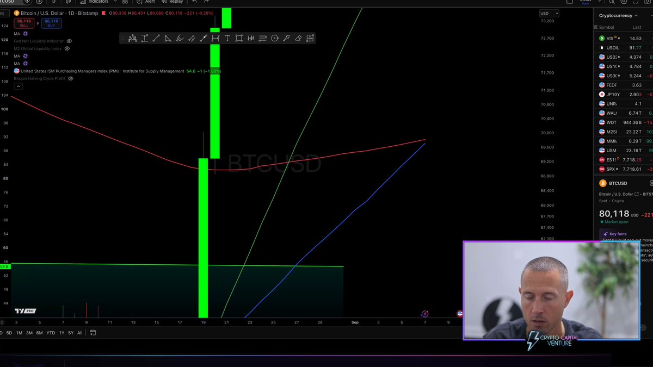
Task: Select the JP10Y watchlist row
Action: (x=624, y=95)
